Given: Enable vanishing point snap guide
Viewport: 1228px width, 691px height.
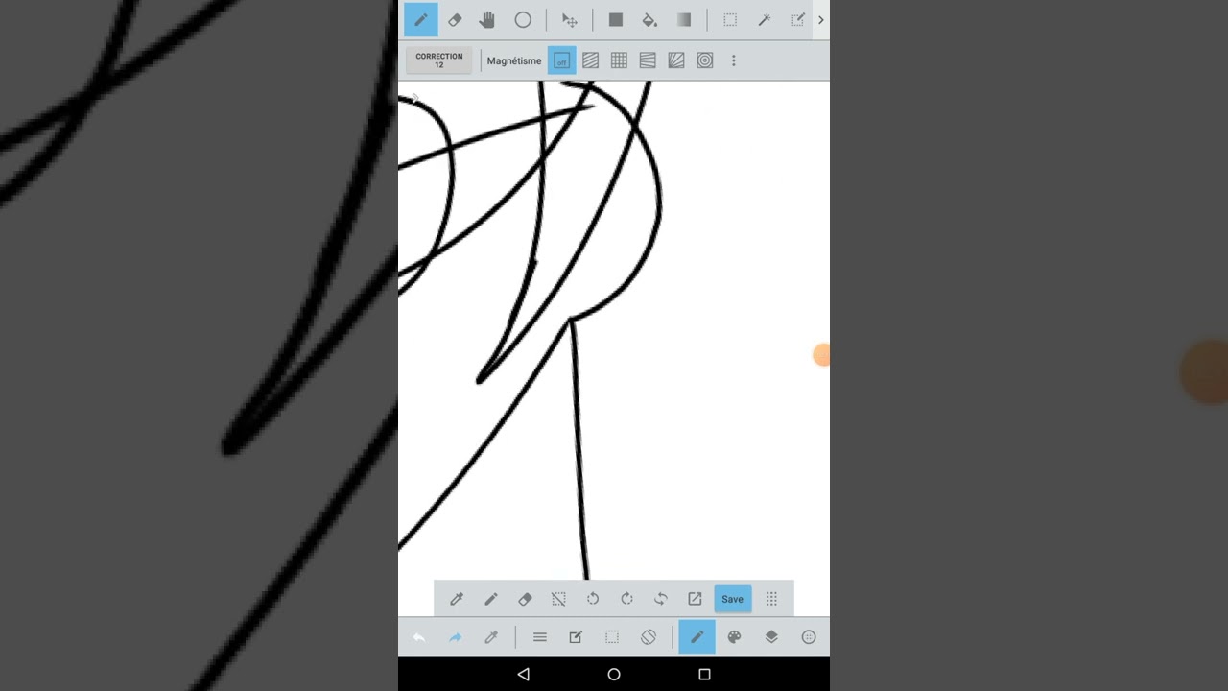Looking at the screenshot, I should tap(648, 60).
